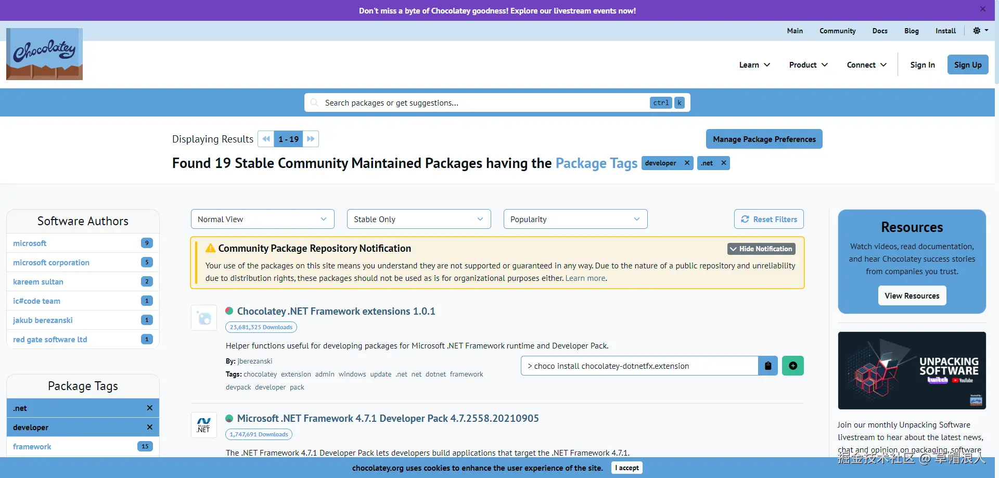This screenshot has width=999, height=478.
Task: Click the Microsoft .NET Framework Developer Pack icon
Action: click(x=204, y=425)
